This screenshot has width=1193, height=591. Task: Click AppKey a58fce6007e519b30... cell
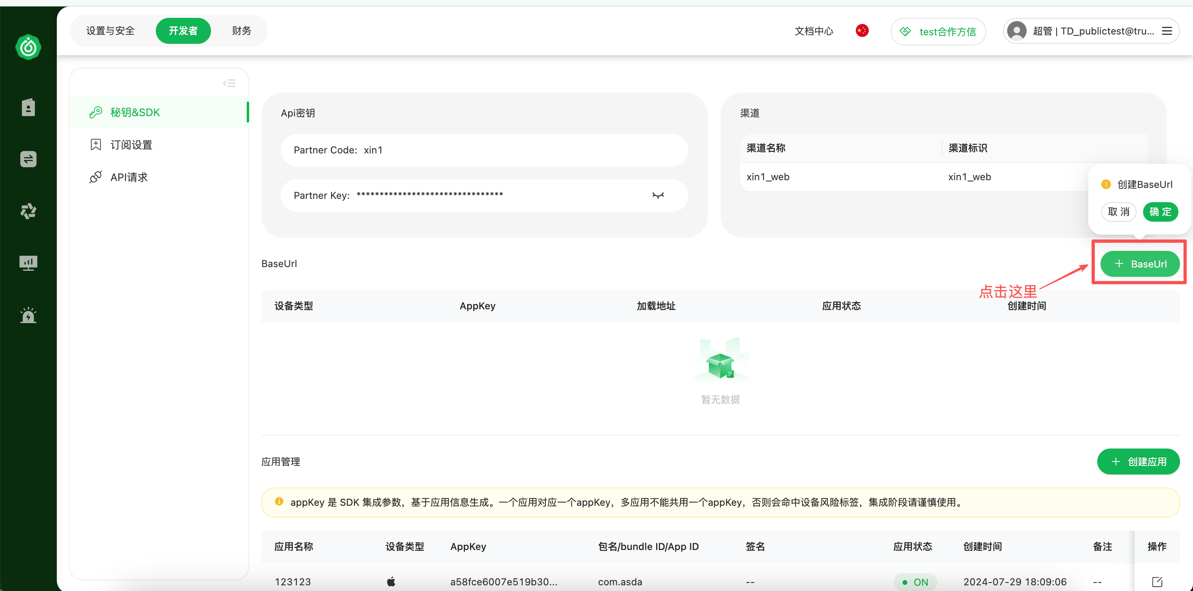coord(504,582)
